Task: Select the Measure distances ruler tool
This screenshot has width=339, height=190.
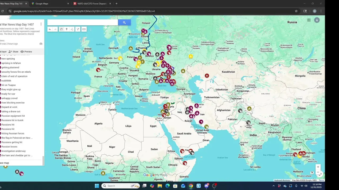Action: click(x=84, y=29)
